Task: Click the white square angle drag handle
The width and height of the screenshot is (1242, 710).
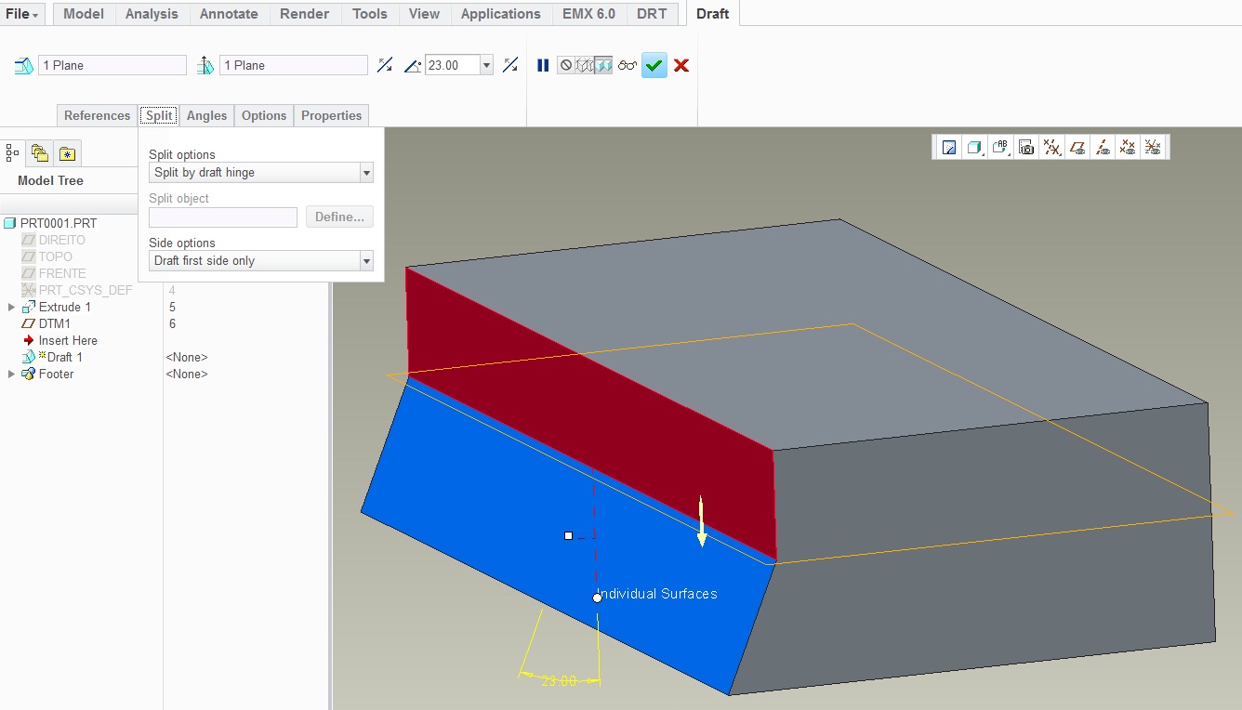Action: coord(568,535)
